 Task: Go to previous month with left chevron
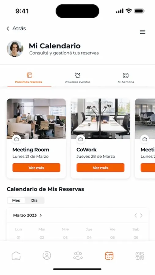(135, 215)
